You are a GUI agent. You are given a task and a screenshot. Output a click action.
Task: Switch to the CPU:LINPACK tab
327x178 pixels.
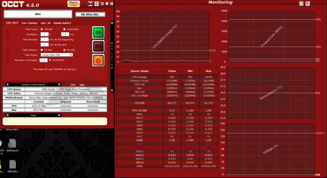(29, 23)
